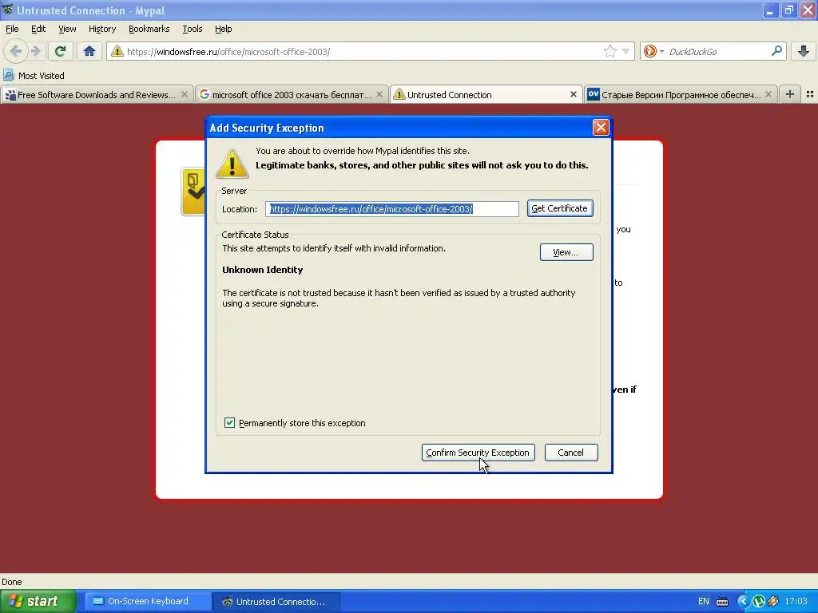Open the Tools menu
818x613 pixels.
(x=193, y=29)
